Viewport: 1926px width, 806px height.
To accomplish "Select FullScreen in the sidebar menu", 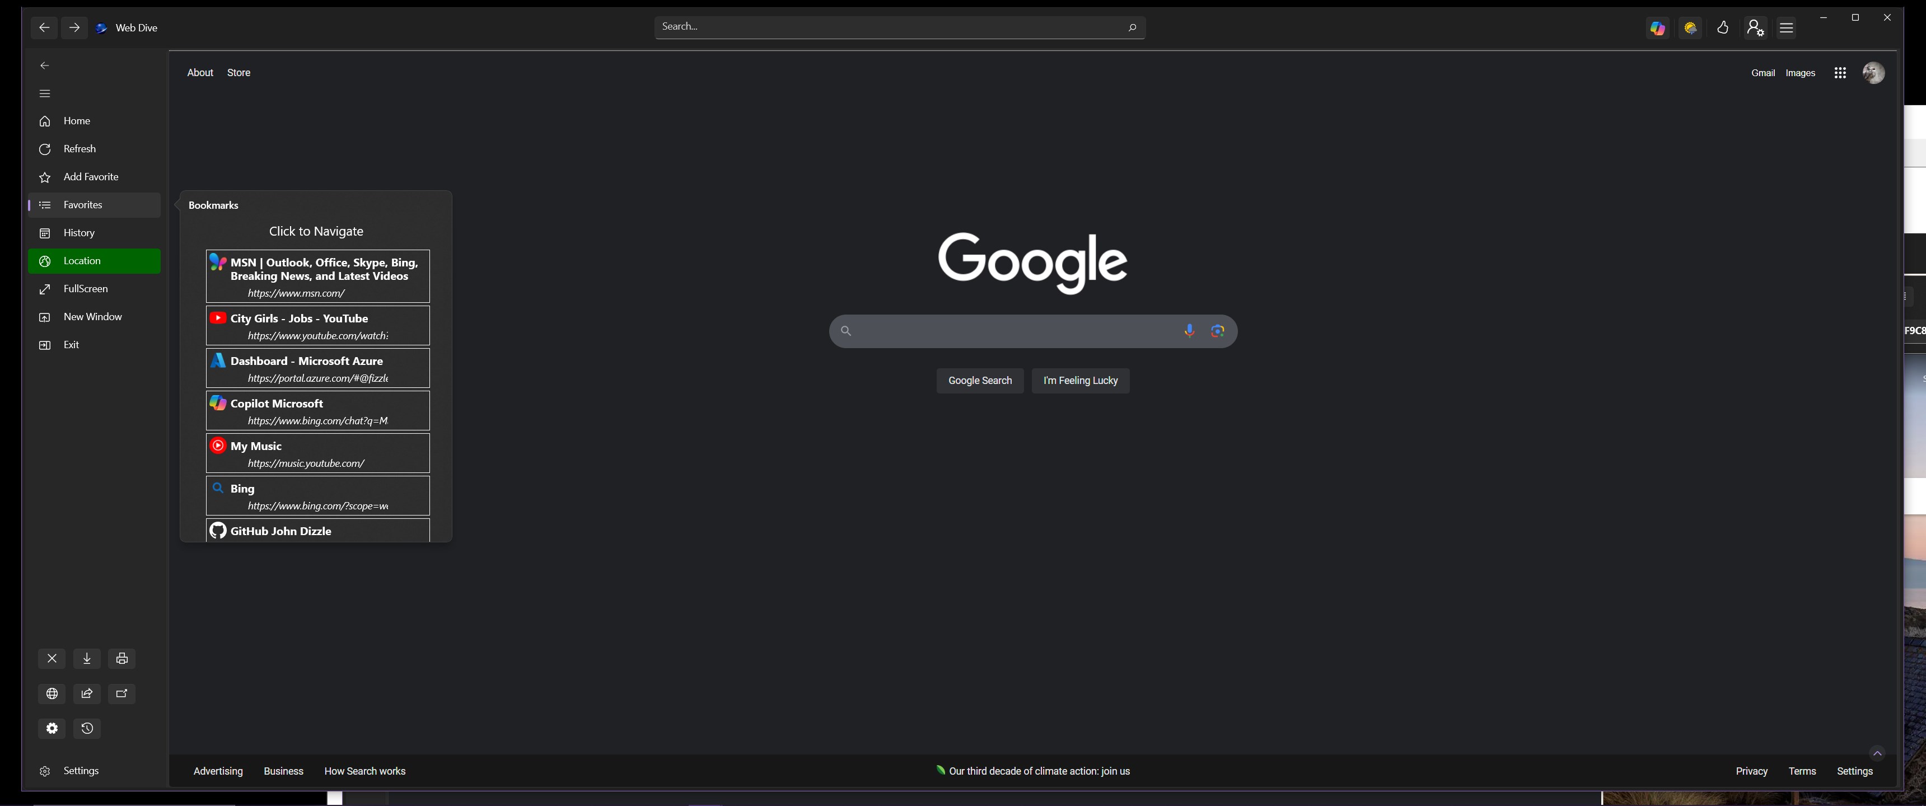I will 85,289.
